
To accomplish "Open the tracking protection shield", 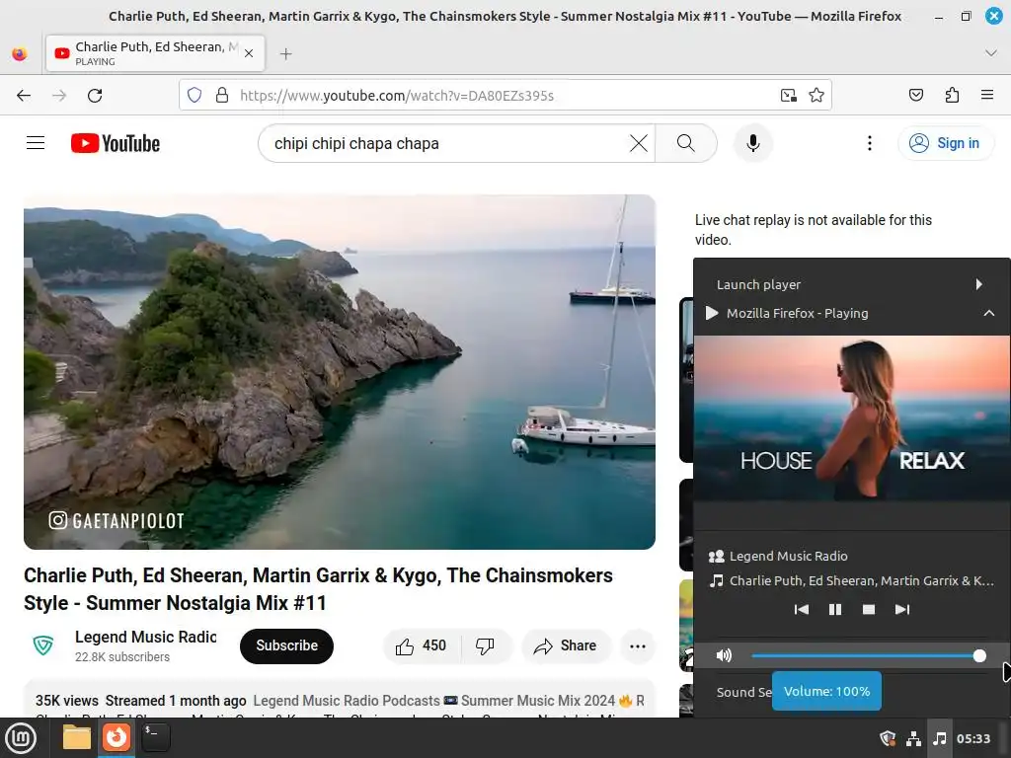I will point(194,96).
